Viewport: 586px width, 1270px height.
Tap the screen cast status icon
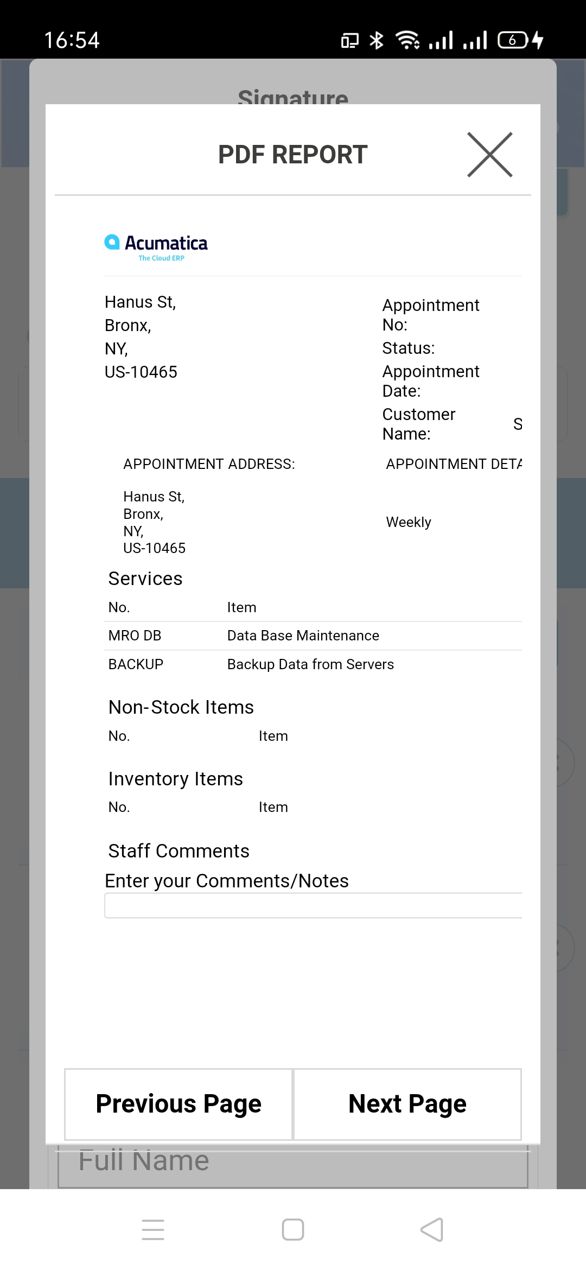tap(349, 40)
